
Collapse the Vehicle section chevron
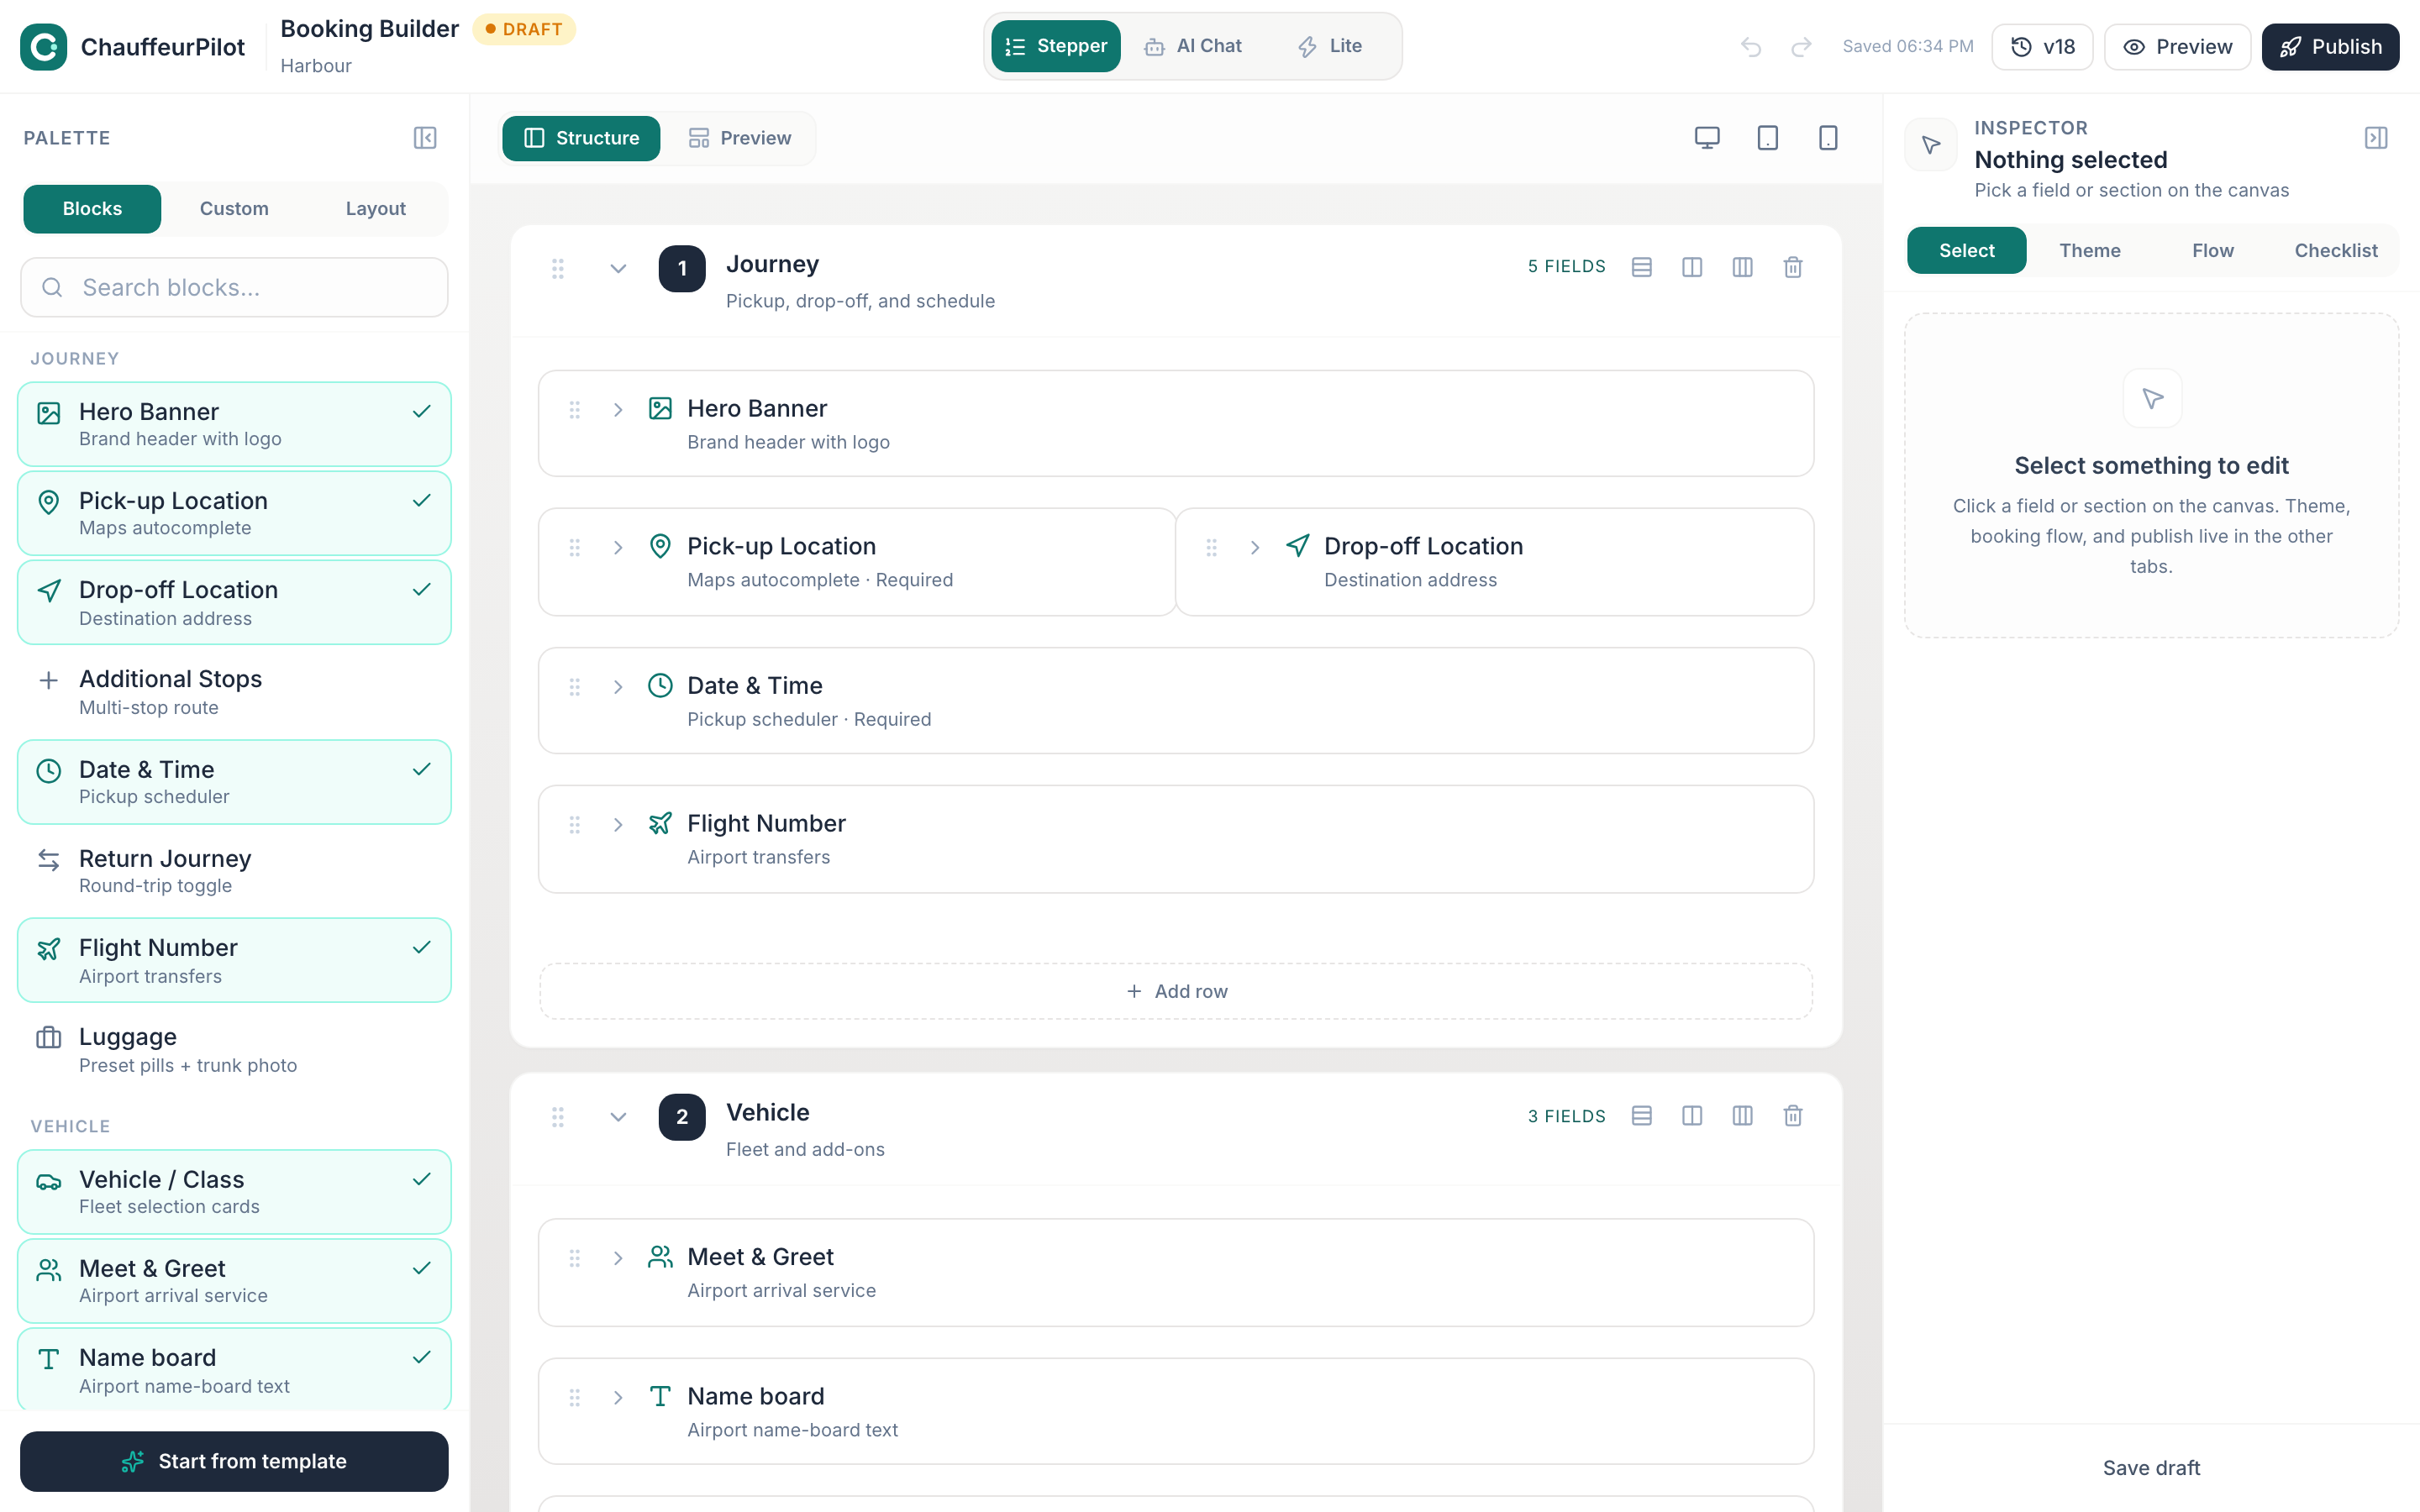pos(618,1117)
